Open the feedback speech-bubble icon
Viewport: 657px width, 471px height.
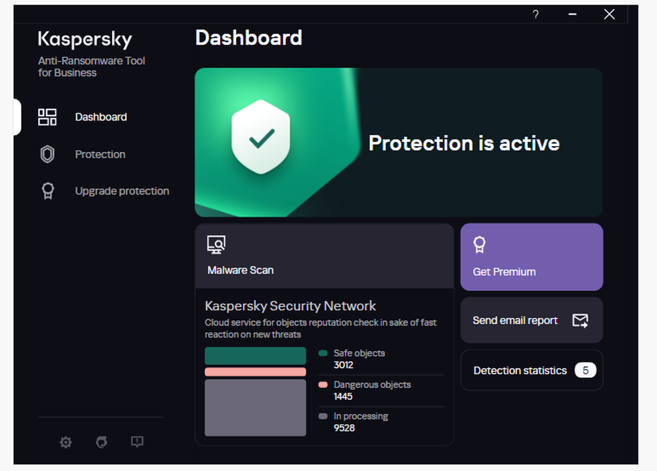click(x=137, y=441)
